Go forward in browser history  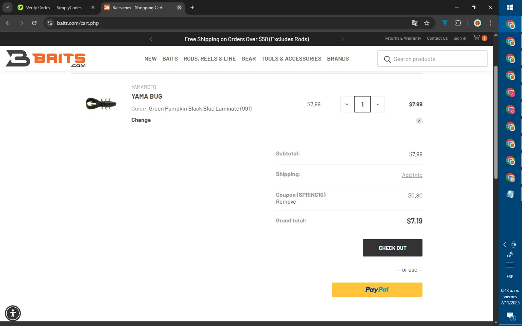(21, 23)
